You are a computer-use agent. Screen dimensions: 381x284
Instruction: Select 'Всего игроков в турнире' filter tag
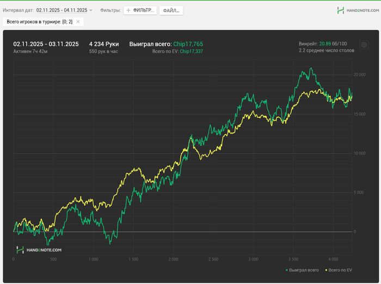(39, 22)
